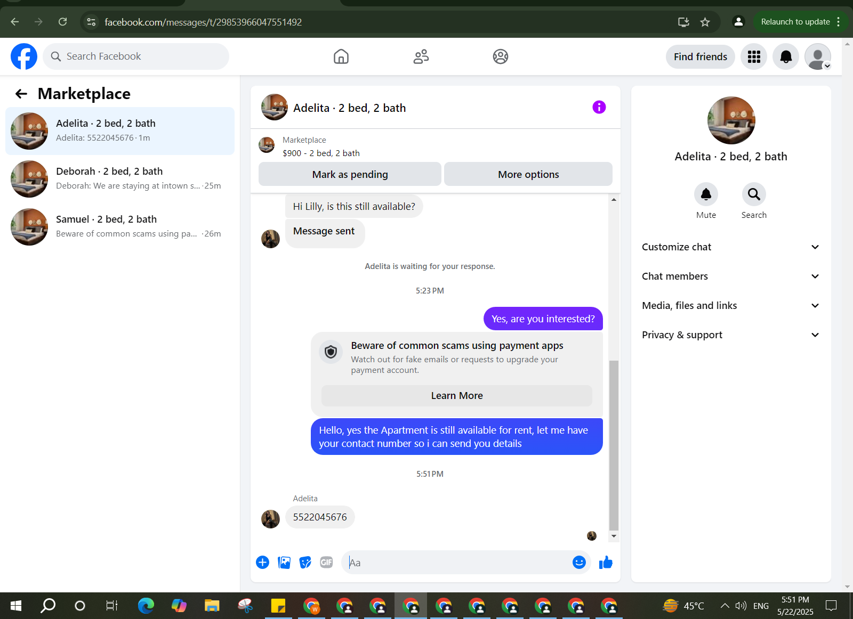The image size is (853, 619).
Task: Choose a sticker from the sticker icon
Action: pyautogui.click(x=305, y=563)
